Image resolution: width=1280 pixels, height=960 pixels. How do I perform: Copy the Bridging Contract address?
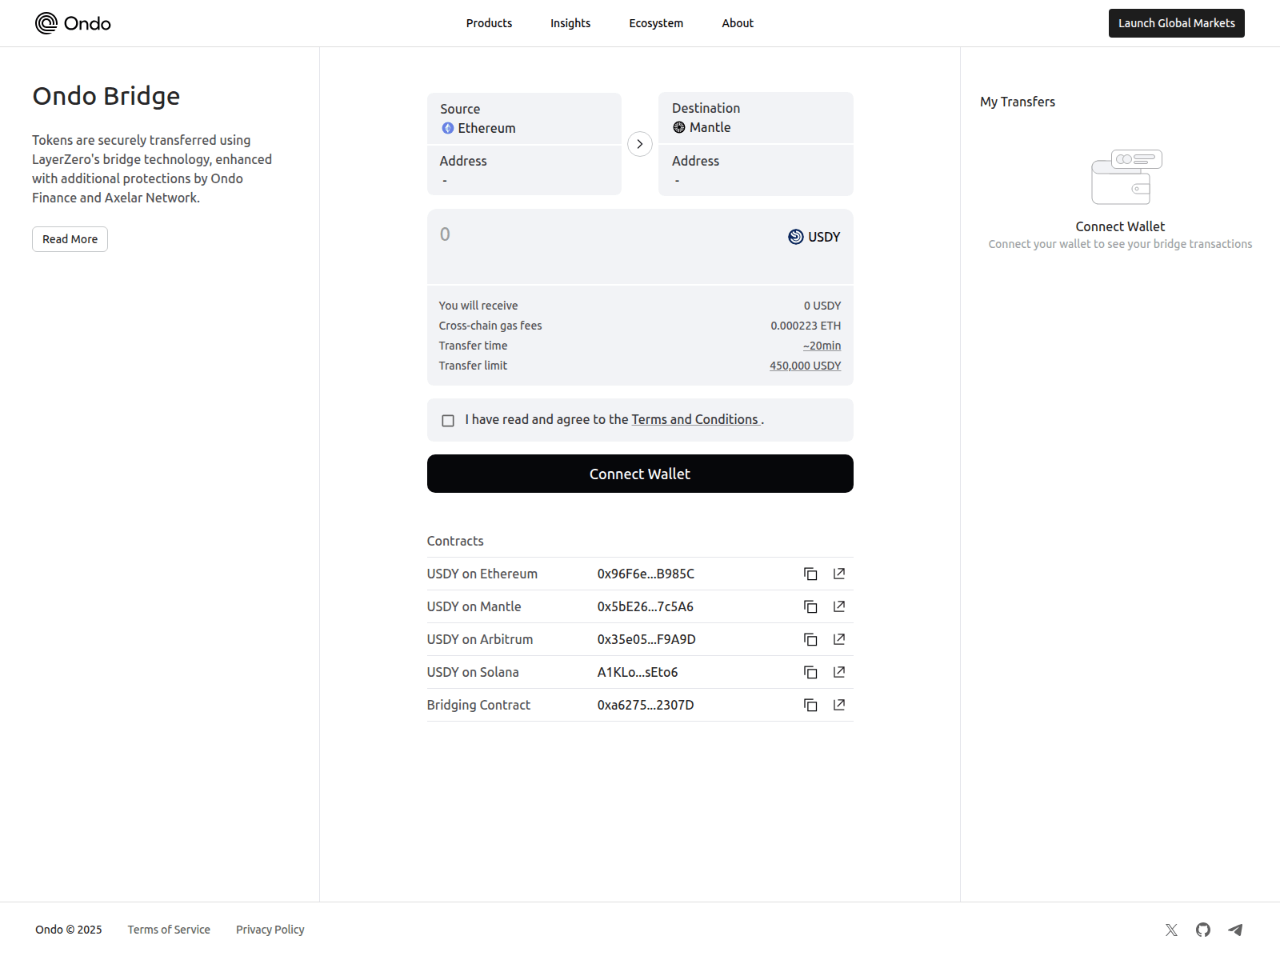[x=810, y=705]
